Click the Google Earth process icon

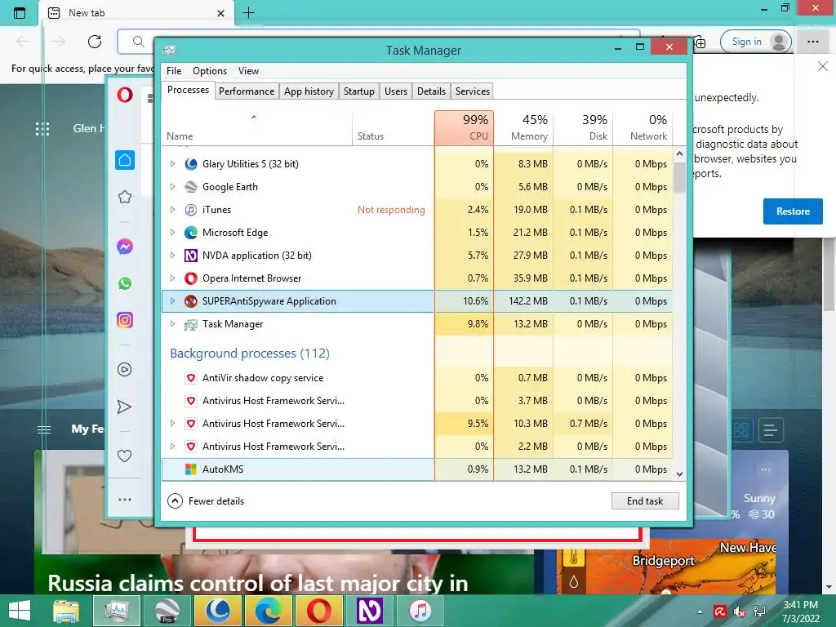[x=191, y=187]
